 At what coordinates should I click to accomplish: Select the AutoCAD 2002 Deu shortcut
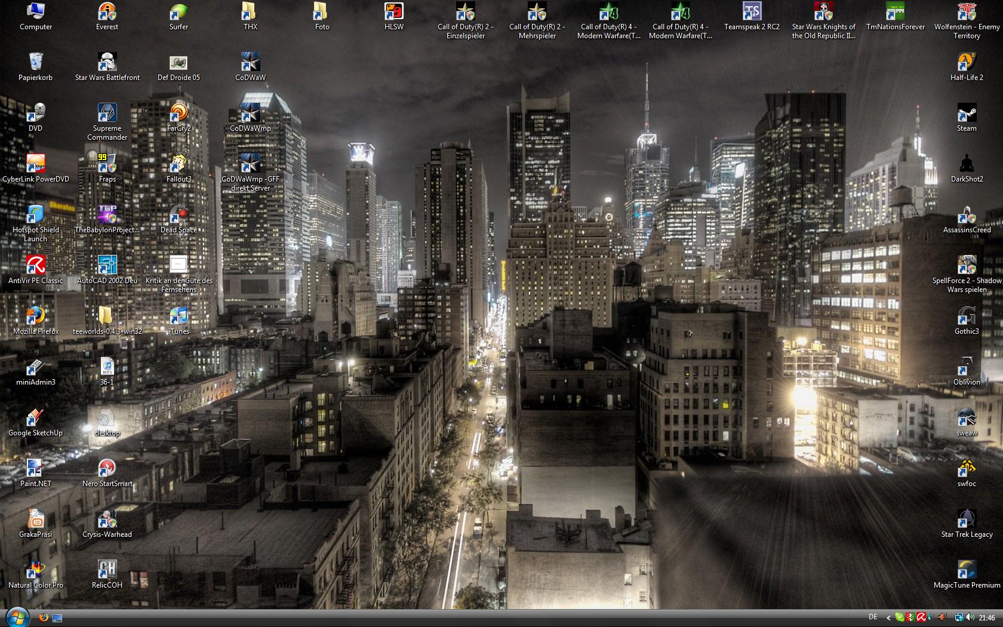(107, 266)
